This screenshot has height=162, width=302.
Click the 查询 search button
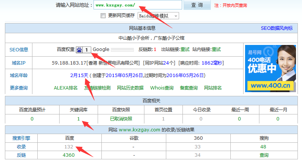(197, 5)
